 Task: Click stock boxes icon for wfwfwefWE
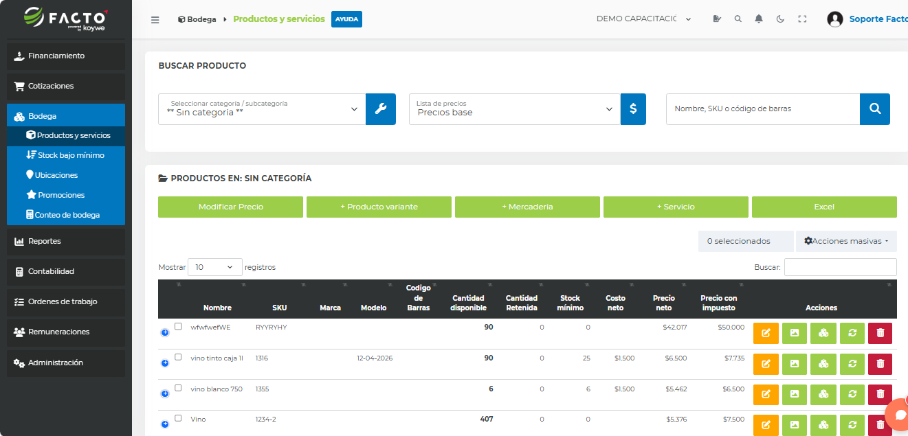823,333
